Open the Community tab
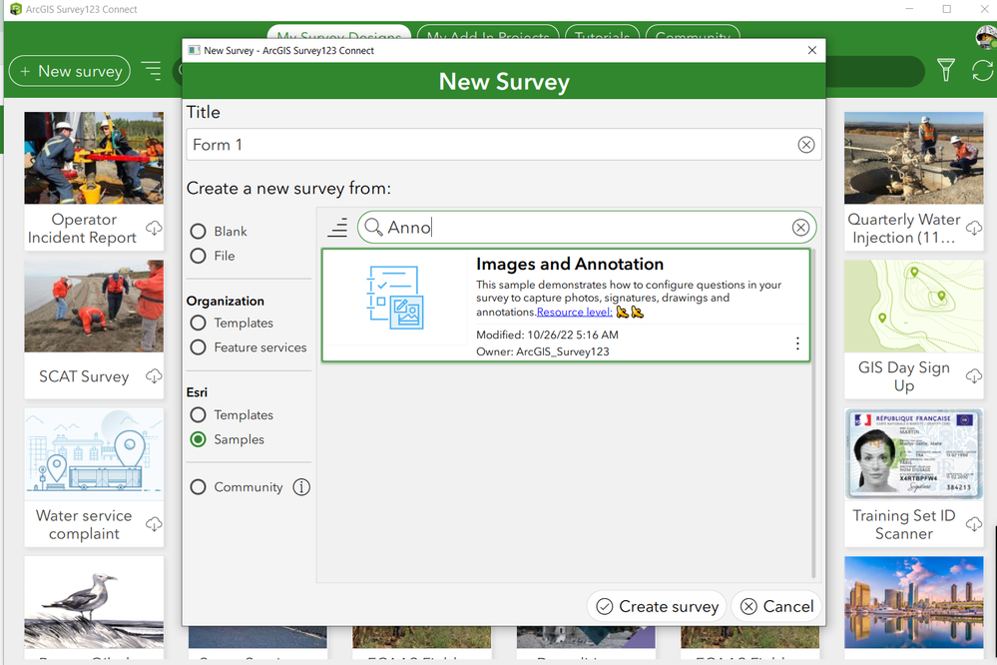This screenshot has width=997, height=665. 693,34
